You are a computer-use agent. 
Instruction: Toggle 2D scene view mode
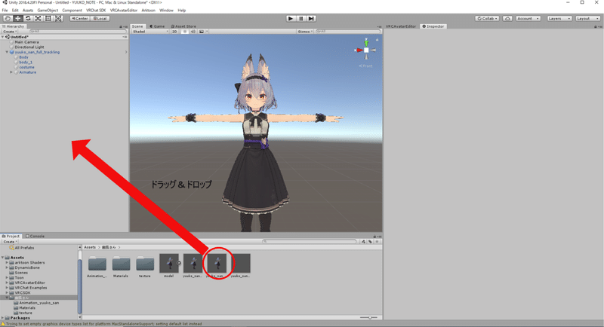(x=174, y=32)
